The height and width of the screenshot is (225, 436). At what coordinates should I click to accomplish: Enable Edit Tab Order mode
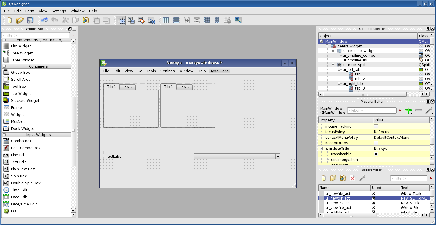click(151, 20)
